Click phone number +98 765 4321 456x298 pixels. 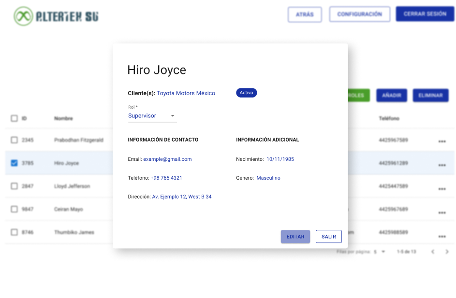(166, 178)
